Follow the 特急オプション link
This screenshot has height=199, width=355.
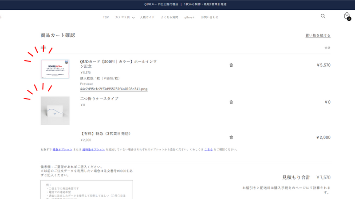(63, 149)
